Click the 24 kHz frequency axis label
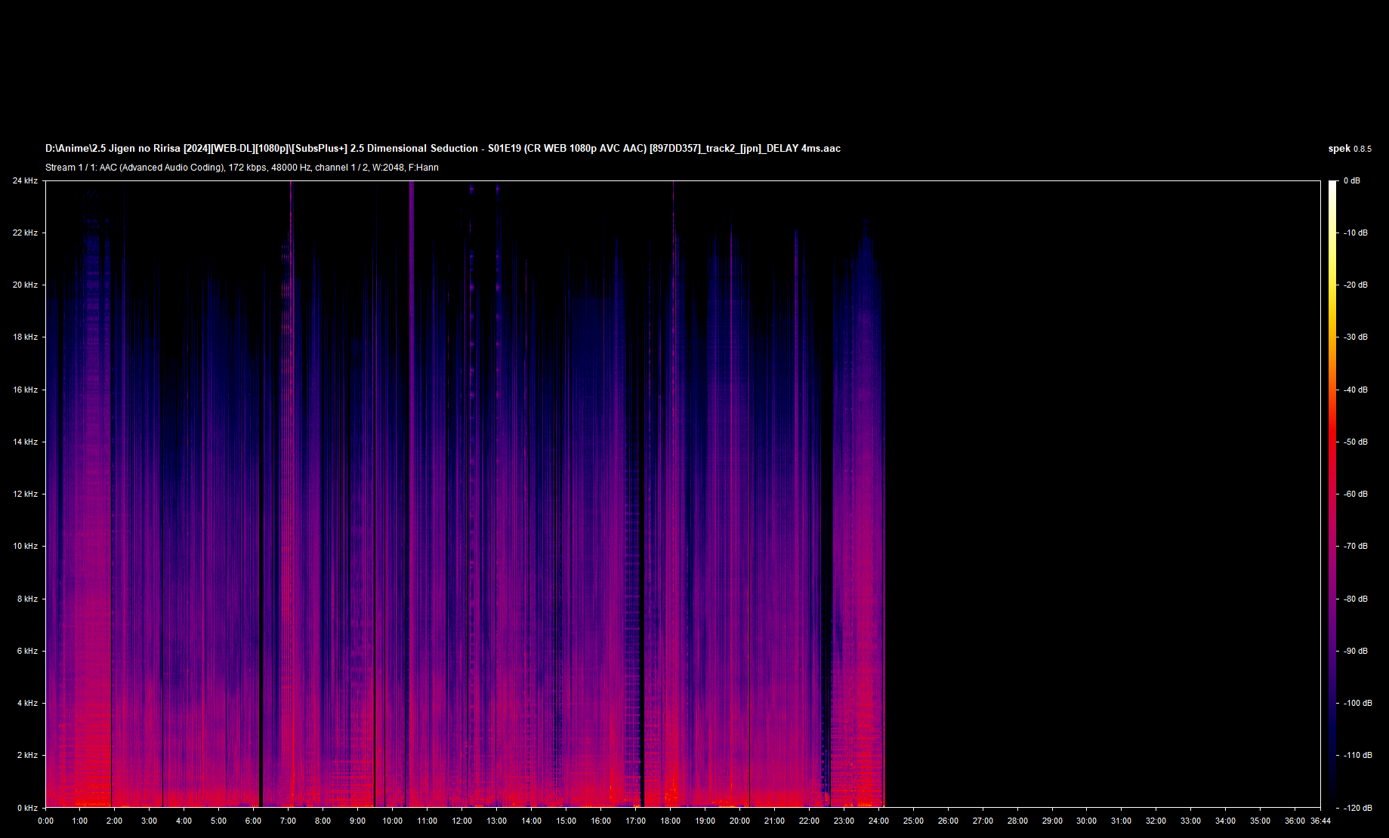 [x=25, y=180]
